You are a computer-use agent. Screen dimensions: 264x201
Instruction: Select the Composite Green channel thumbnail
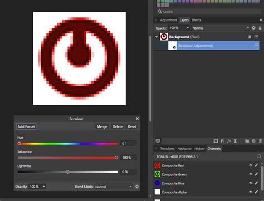[x=158, y=174]
